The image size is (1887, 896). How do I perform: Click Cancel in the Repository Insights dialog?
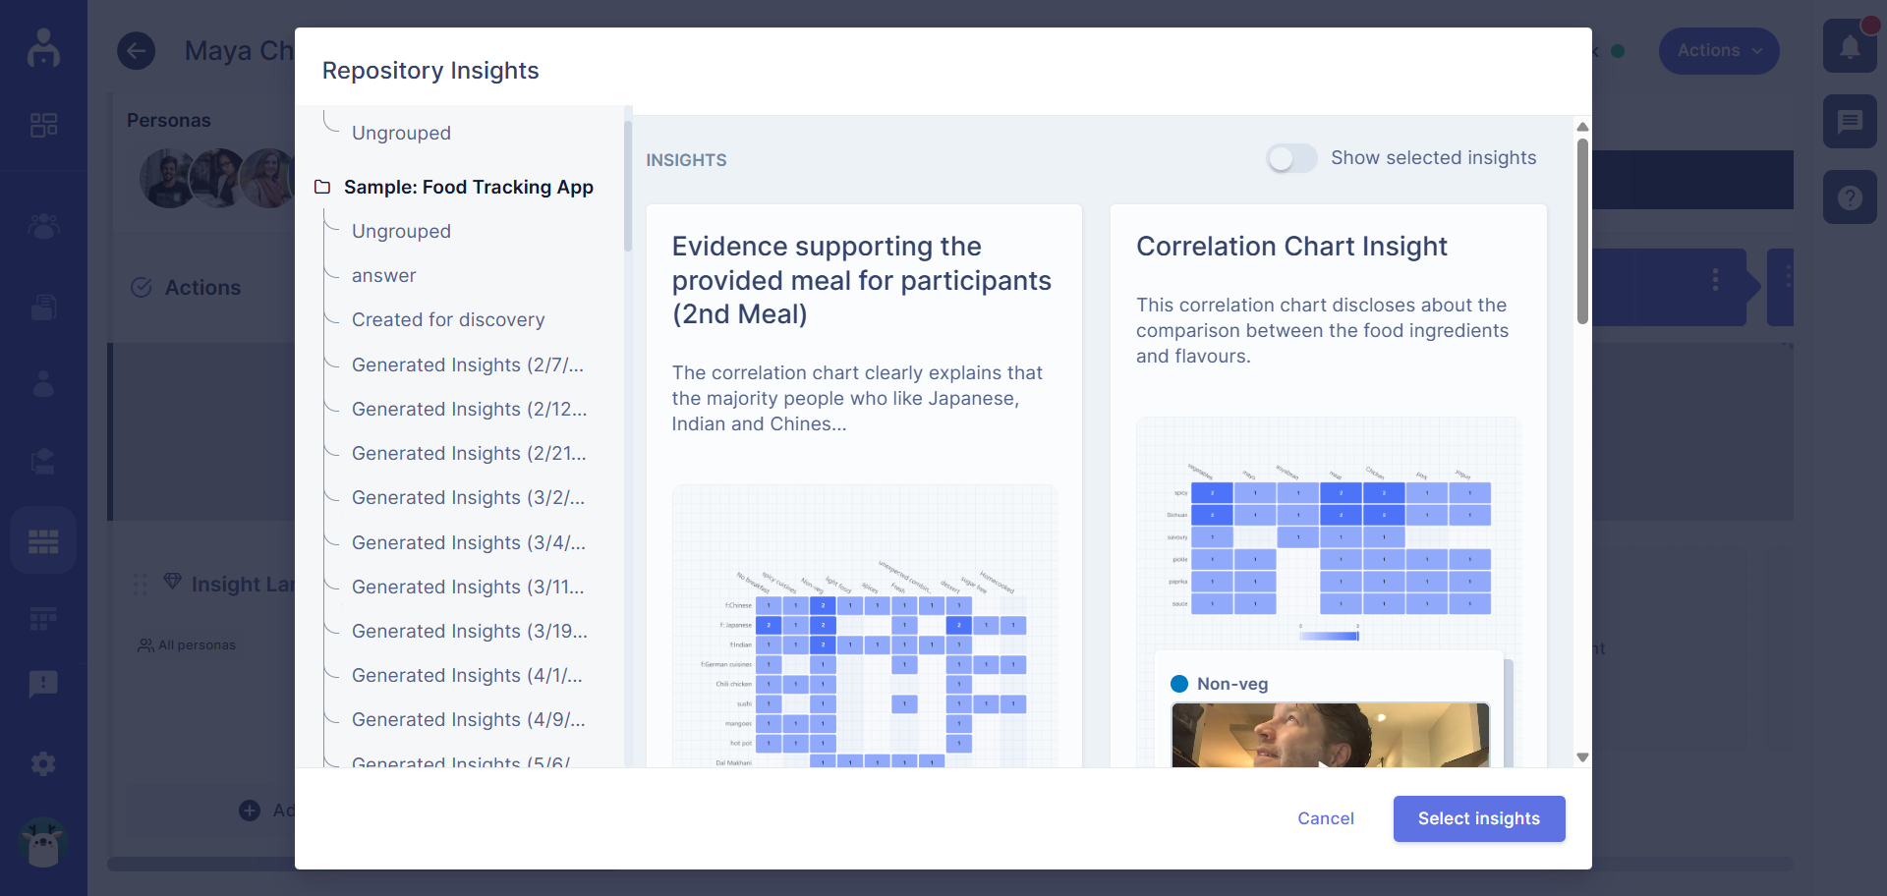pyautogui.click(x=1325, y=818)
